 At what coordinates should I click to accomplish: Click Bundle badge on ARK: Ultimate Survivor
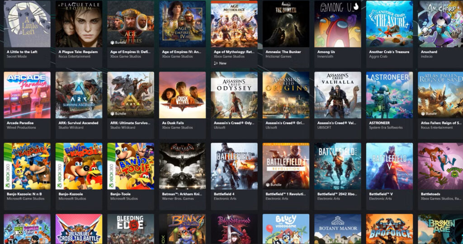(118, 114)
